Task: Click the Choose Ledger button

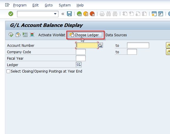Action: (x=85, y=35)
